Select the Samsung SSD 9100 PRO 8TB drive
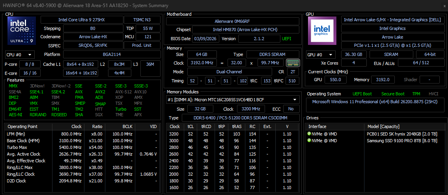Image resolution: width=448 pixels, height=195 pixels. tap(375, 141)
